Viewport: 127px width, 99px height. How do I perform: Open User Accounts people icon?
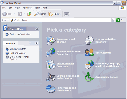click(89, 53)
